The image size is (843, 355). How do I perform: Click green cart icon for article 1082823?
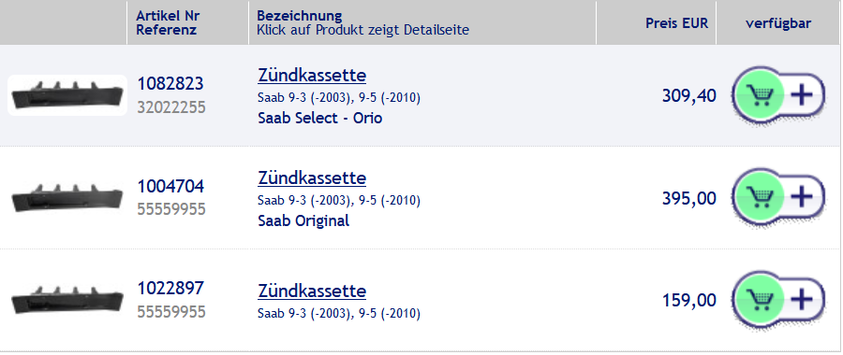click(x=759, y=96)
